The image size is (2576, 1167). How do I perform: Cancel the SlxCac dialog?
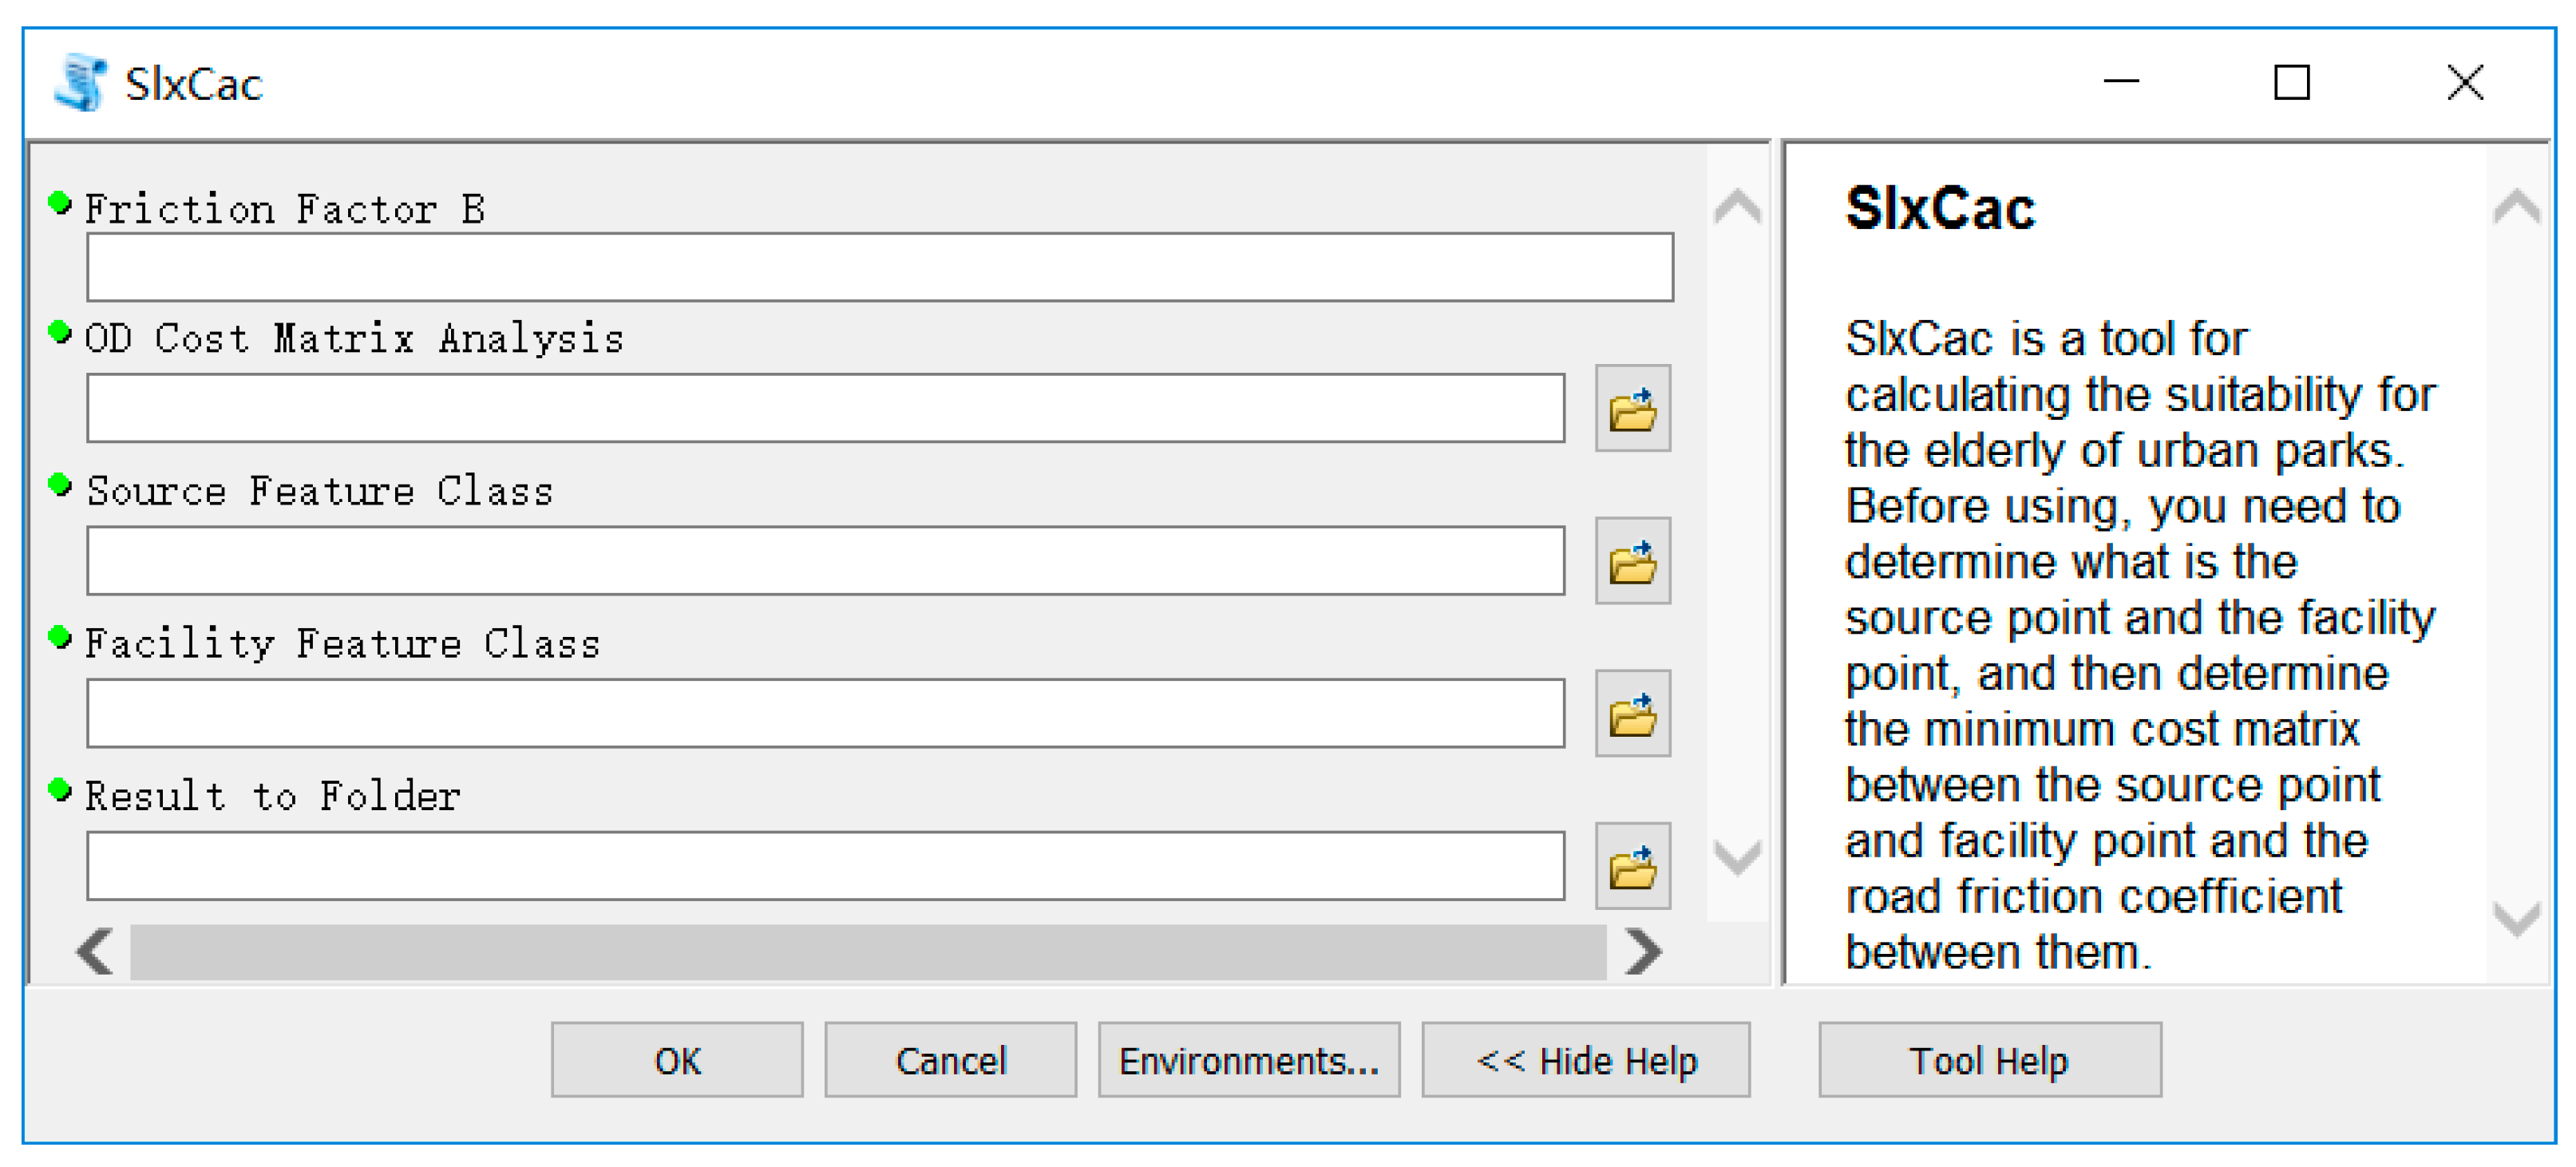tap(949, 1060)
